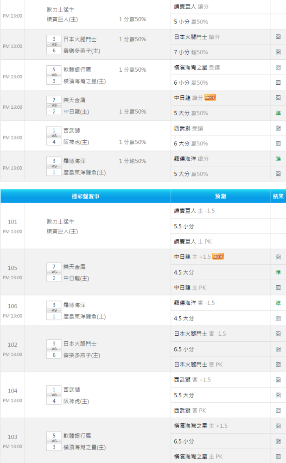This screenshot has height=463, width=286.
Task: Click 廣島東洋鯉魚(主) in match 106
Action: tap(84, 317)
